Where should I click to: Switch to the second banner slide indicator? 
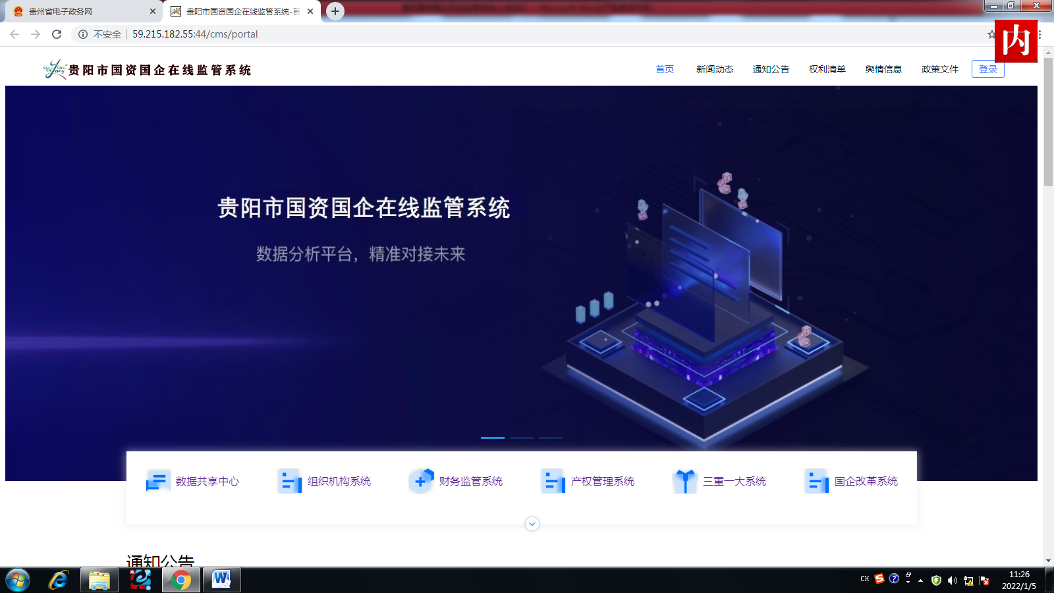coord(522,438)
